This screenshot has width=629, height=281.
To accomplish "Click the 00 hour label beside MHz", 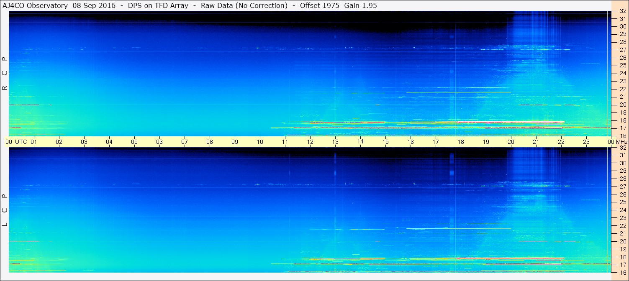I will click(x=611, y=142).
